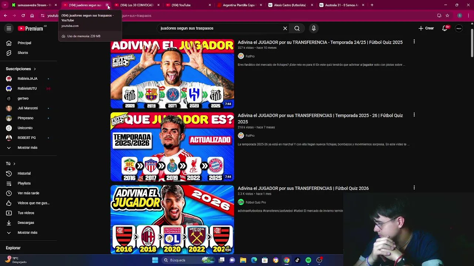
Task: Open the Tú section heading
Action: coord(11,164)
